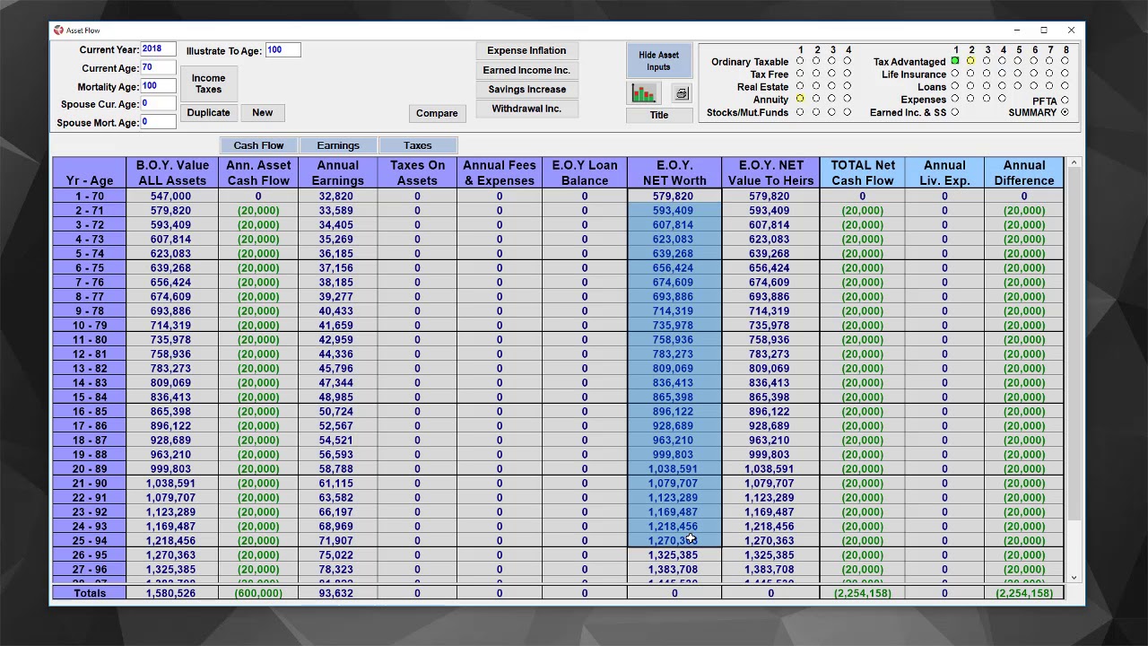Click the Mortality Age input field

click(x=157, y=86)
